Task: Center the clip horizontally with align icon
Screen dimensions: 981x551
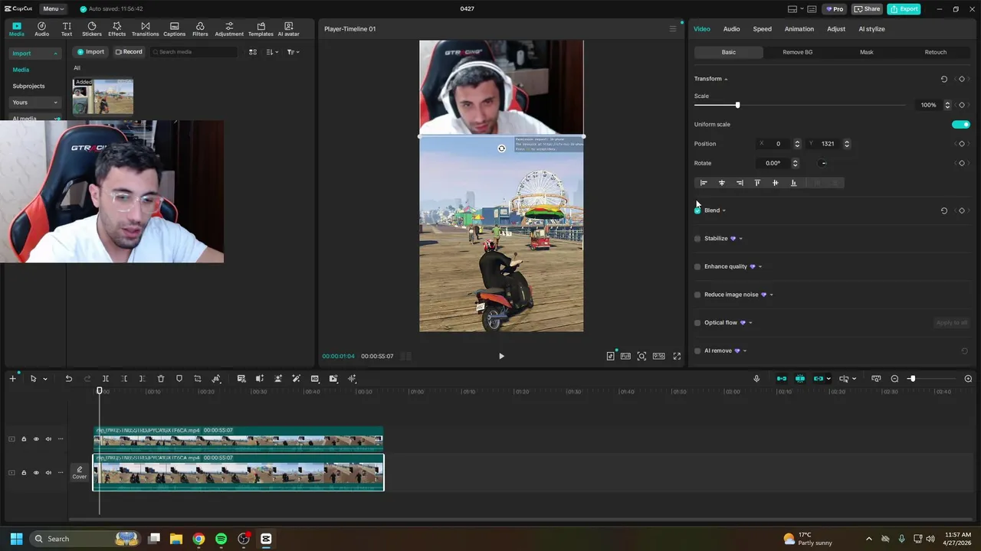Action: pos(721,183)
